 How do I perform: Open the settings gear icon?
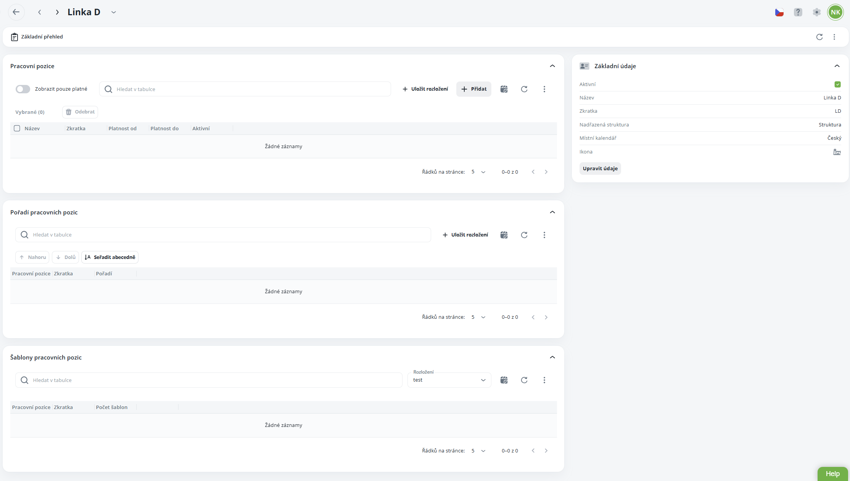coord(816,12)
